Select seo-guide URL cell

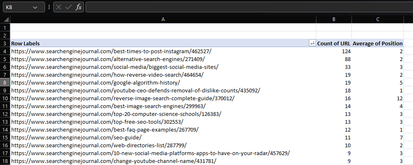[163, 137]
